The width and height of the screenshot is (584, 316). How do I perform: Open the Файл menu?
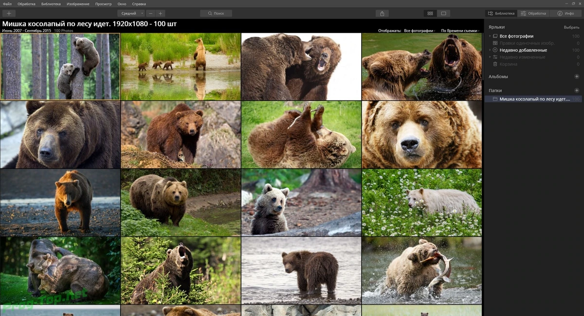[7, 4]
